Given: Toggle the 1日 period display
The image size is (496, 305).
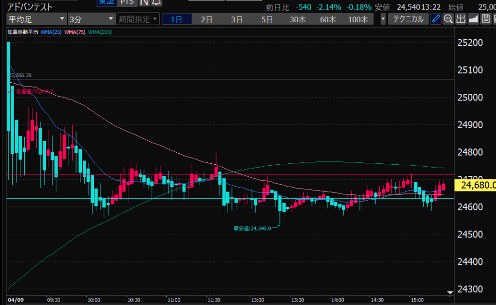Looking at the screenshot, I should click(x=176, y=19).
